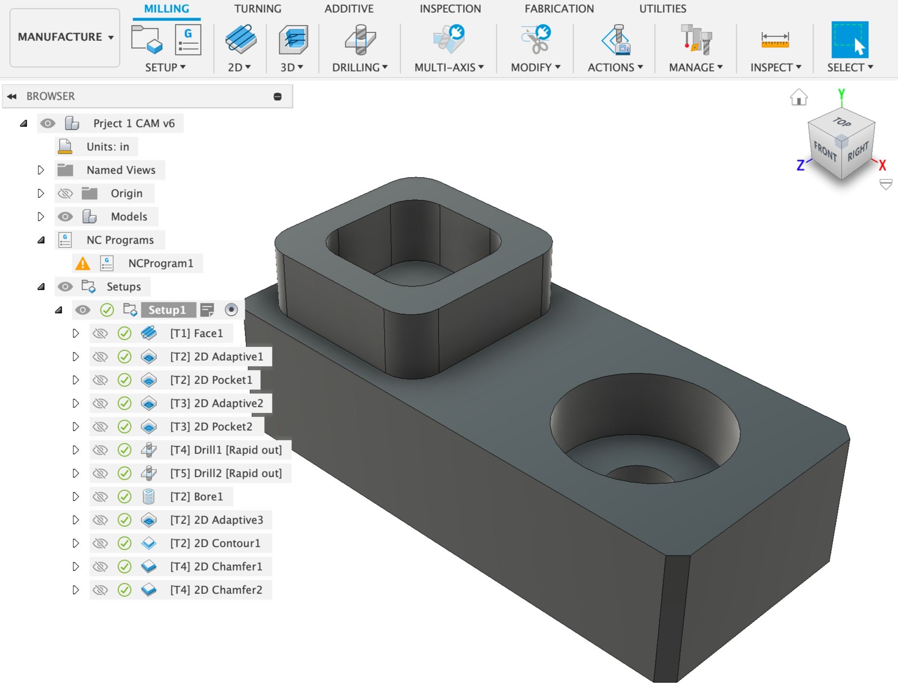
Task: Click the Modify trim scissors icon
Action: point(536,39)
